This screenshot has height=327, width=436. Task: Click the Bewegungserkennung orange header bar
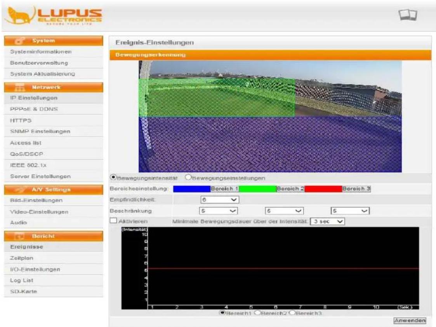(x=271, y=55)
